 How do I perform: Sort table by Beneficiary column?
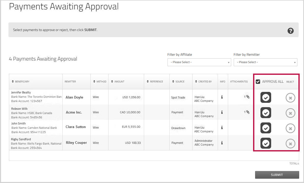(21, 82)
